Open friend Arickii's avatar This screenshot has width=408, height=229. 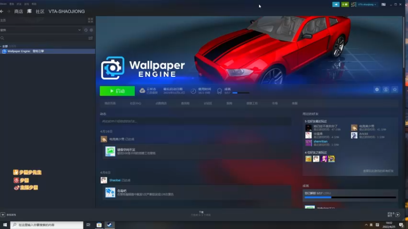coord(354,135)
